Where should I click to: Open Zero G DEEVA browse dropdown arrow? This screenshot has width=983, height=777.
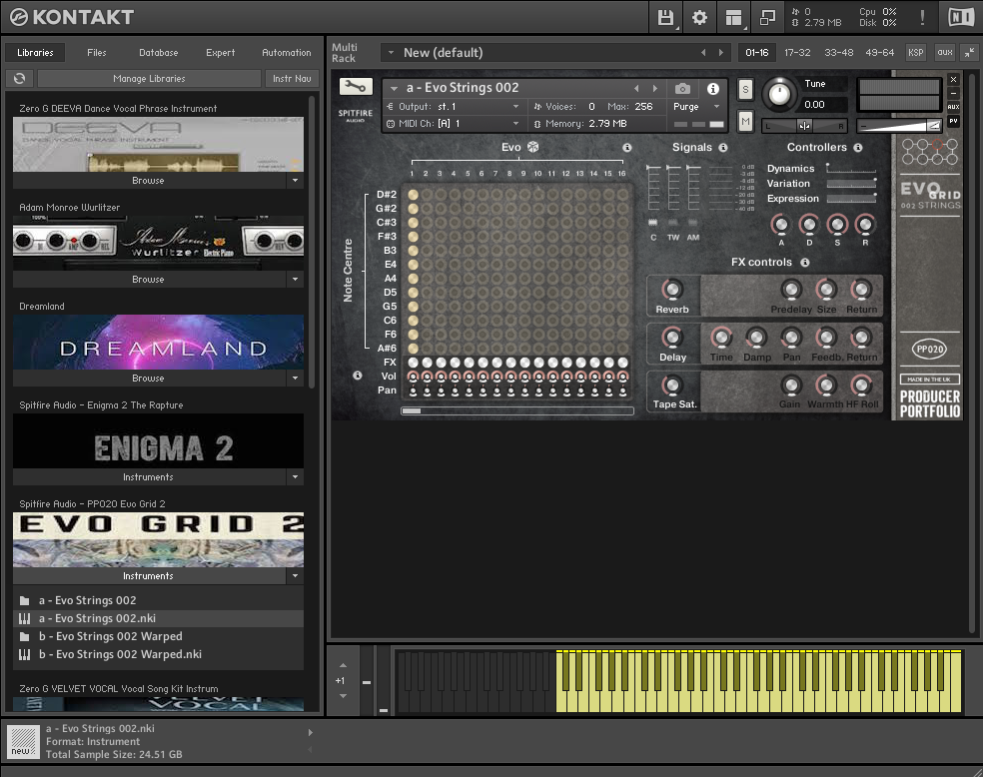[x=295, y=181]
